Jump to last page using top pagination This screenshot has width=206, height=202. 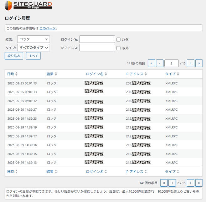(x=199, y=63)
